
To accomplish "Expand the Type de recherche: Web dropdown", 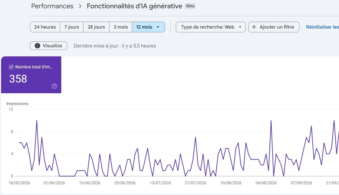I will (x=210, y=27).
